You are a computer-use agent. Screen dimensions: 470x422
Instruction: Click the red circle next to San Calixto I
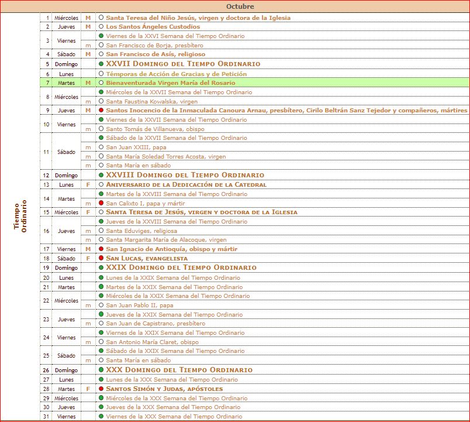coord(102,203)
